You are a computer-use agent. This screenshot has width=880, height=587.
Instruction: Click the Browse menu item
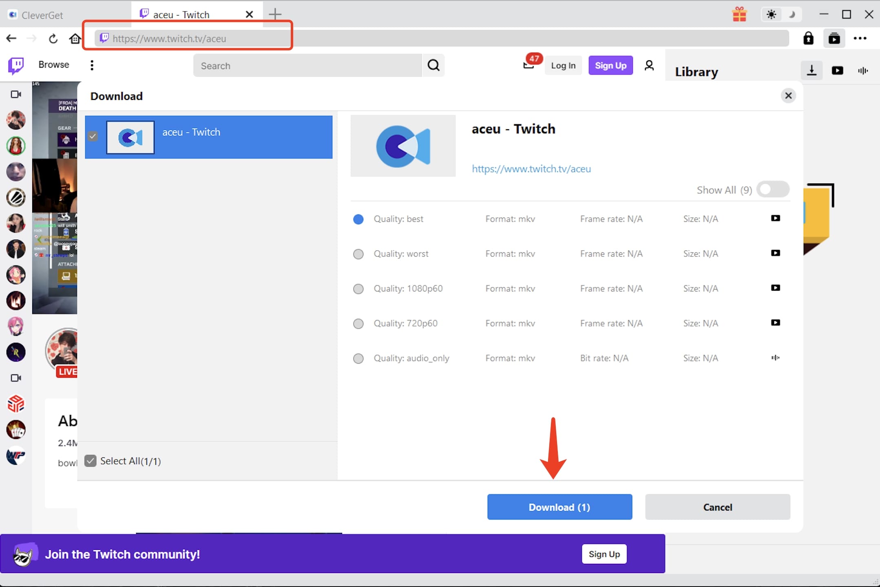click(53, 64)
